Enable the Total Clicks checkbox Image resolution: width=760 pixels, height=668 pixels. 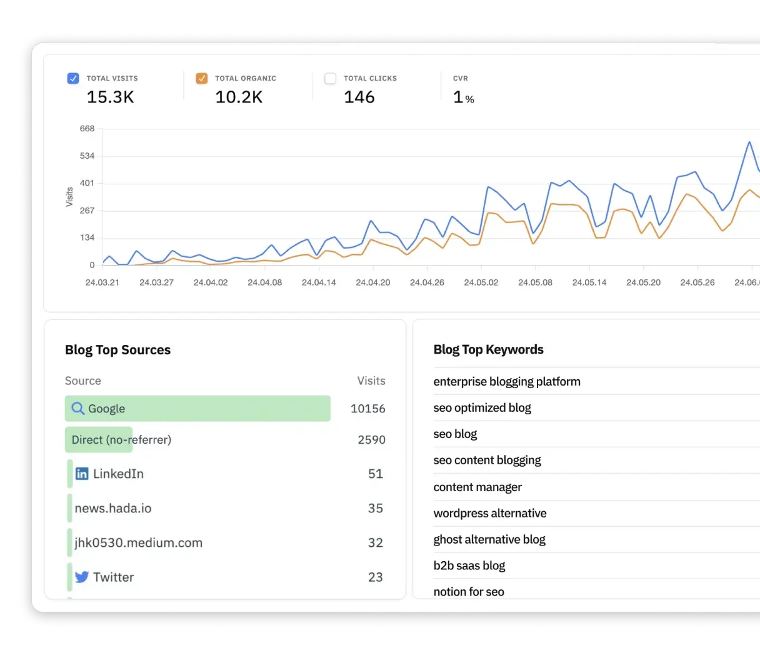(x=330, y=78)
